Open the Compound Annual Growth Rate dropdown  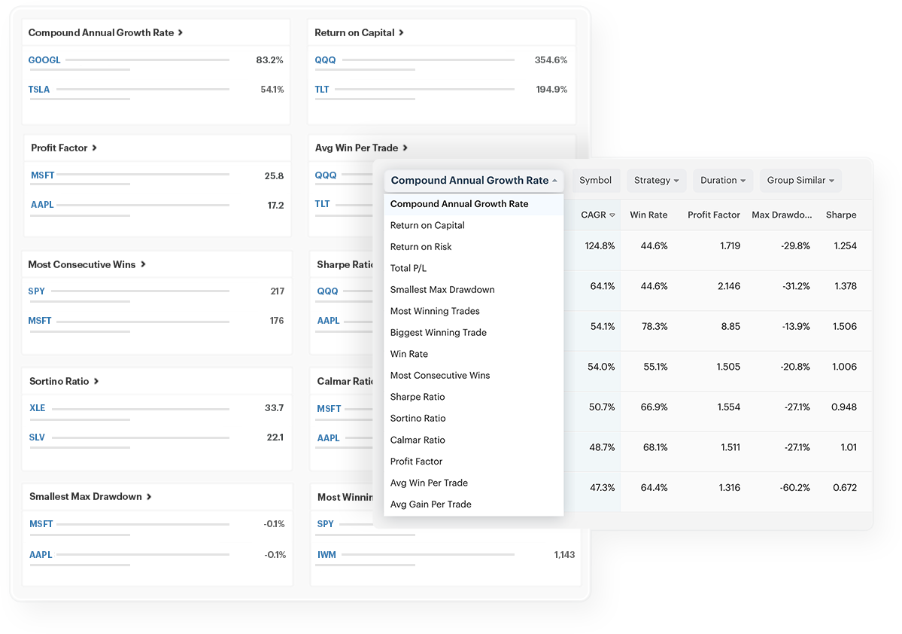[x=473, y=180]
